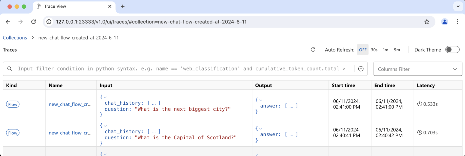Set Auto Refresh to 30s
This screenshot has height=156, width=465.
374,50
